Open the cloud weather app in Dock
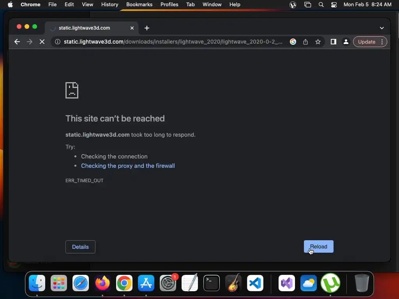 point(309,283)
